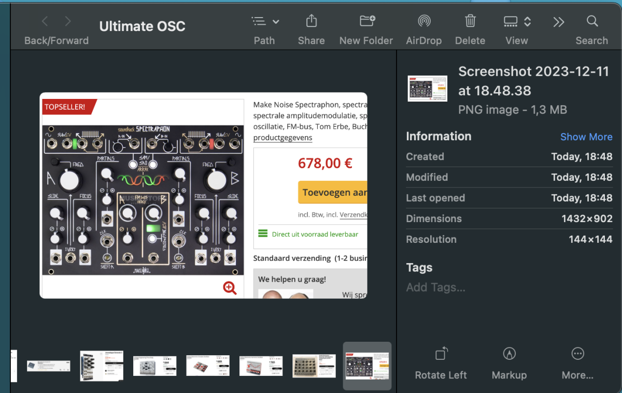Click the file thumbnail beside the filename
622x393 pixels.
[x=427, y=89]
